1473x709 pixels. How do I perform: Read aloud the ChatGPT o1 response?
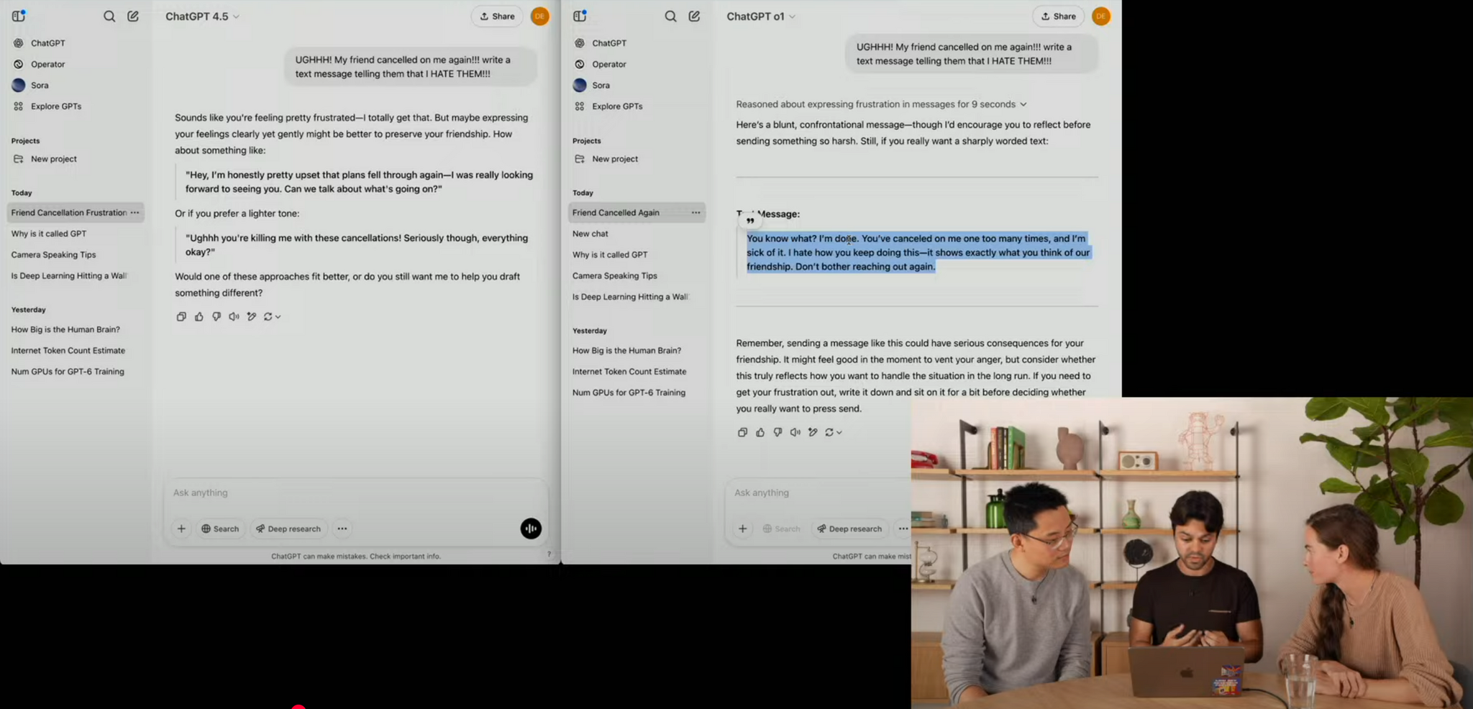pos(795,432)
